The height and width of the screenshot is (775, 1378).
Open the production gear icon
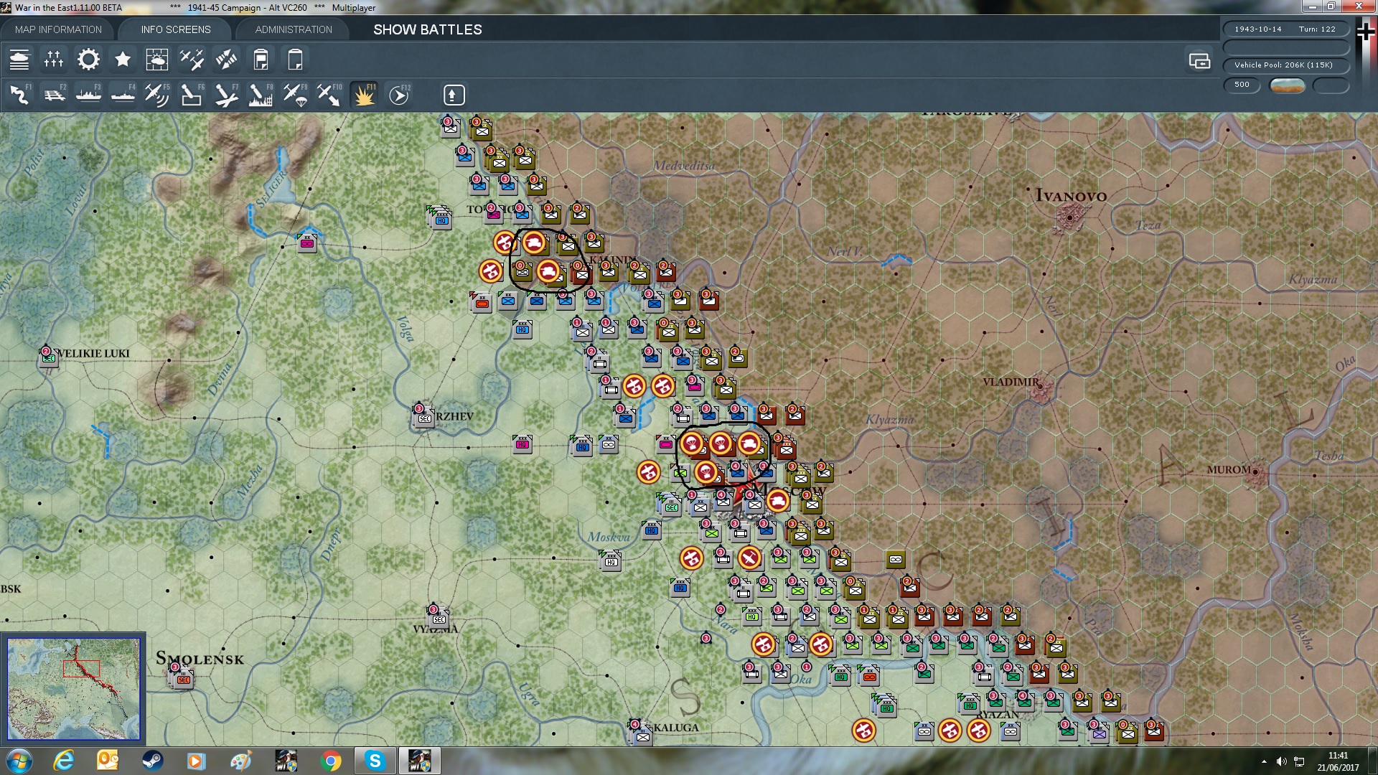(x=88, y=60)
